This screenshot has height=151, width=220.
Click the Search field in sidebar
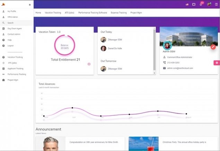pyautogui.click(x=10, y=23)
